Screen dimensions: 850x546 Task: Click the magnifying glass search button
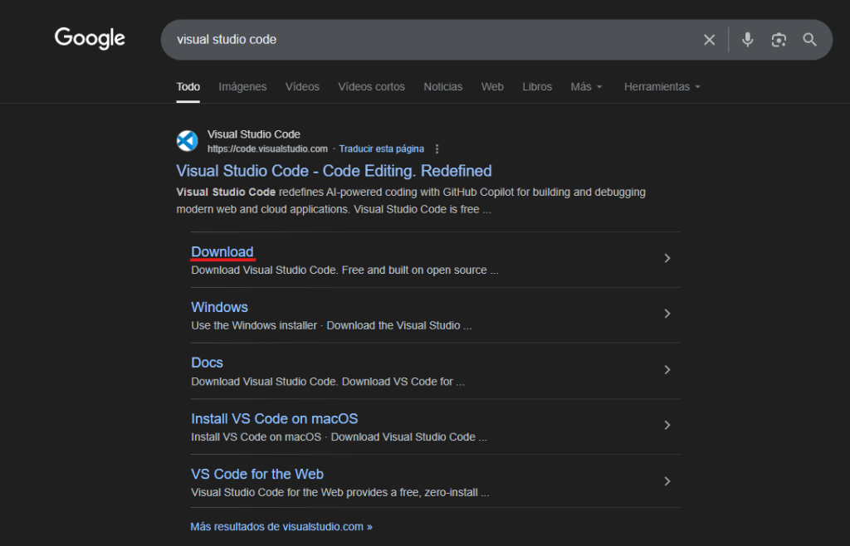coord(809,40)
